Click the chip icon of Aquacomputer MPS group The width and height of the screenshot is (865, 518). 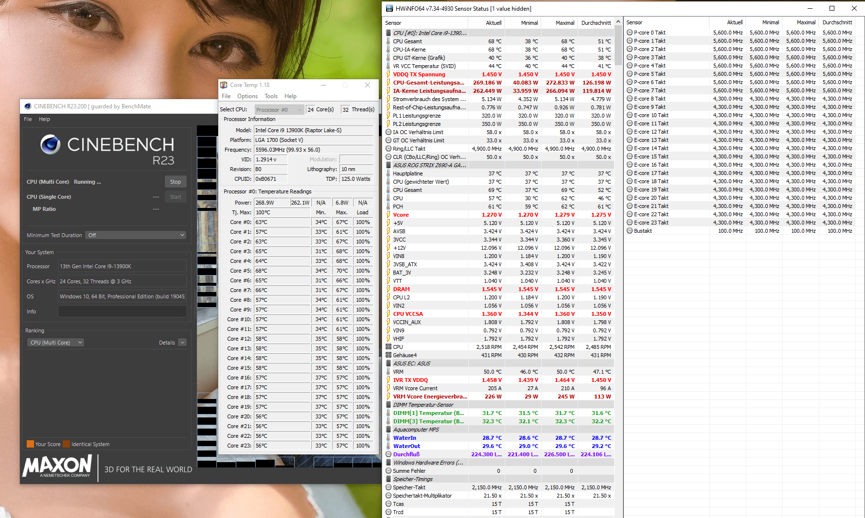[388, 430]
